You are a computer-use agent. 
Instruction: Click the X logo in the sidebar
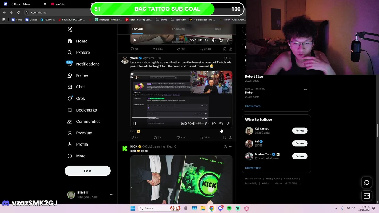point(70,29)
